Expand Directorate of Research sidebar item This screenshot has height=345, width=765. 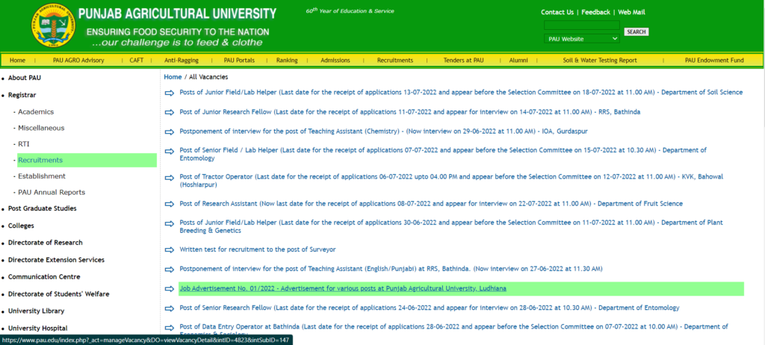(x=45, y=243)
